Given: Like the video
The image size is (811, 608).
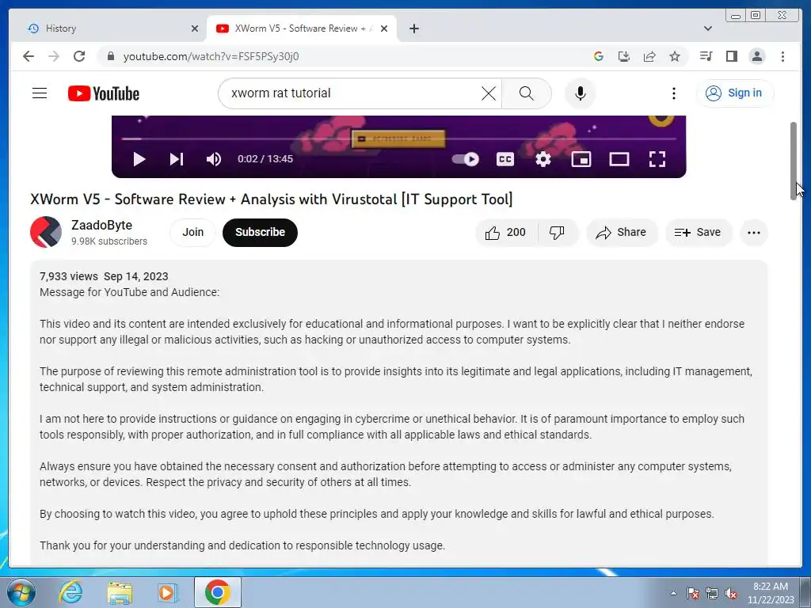Looking at the screenshot, I should (x=506, y=233).
